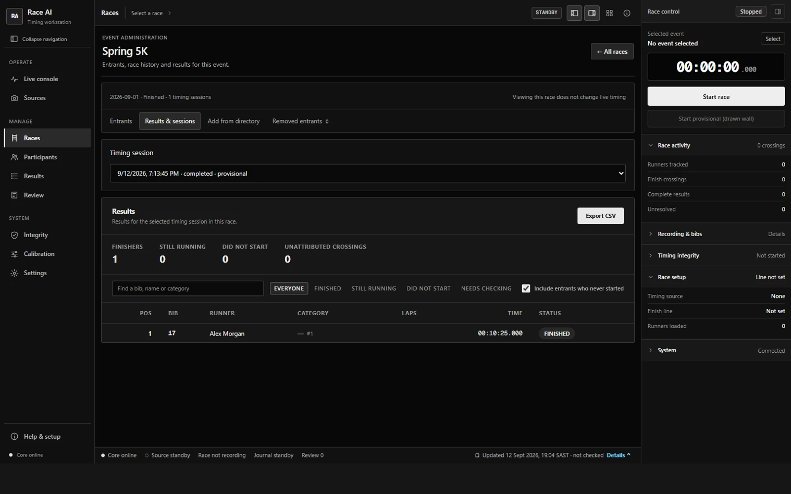Click the TIME column header
The height and width of the screenshot is (494, 791).
tap(515, 313)
